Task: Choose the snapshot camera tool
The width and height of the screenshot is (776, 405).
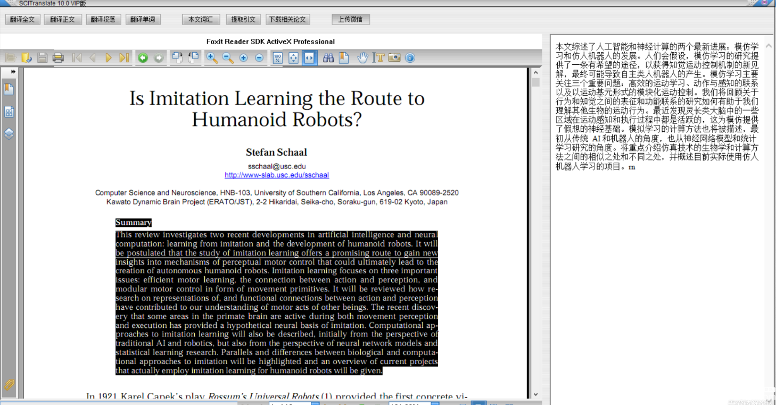Action: [x=394, y=58]
